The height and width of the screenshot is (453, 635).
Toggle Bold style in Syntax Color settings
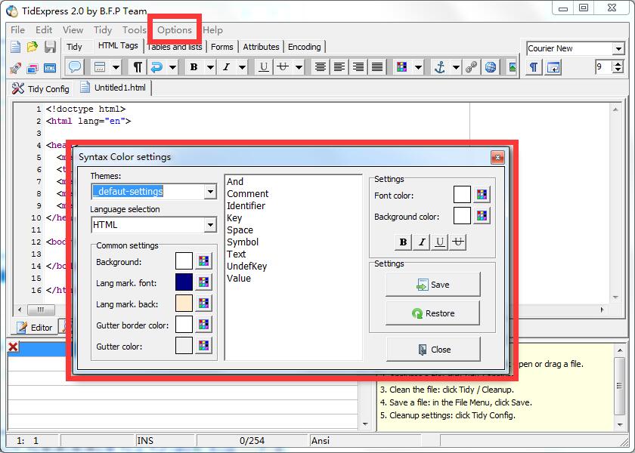(403, 242)
